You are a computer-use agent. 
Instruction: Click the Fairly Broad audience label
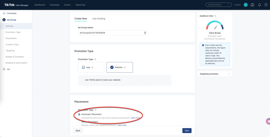point(215,33)
